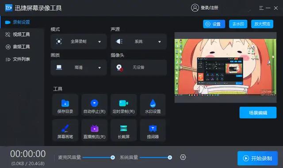The width and height of the screenshot is (283, 168).
Task: Toggle the 直播推流 live streaming tool
Action: [94, 130]
